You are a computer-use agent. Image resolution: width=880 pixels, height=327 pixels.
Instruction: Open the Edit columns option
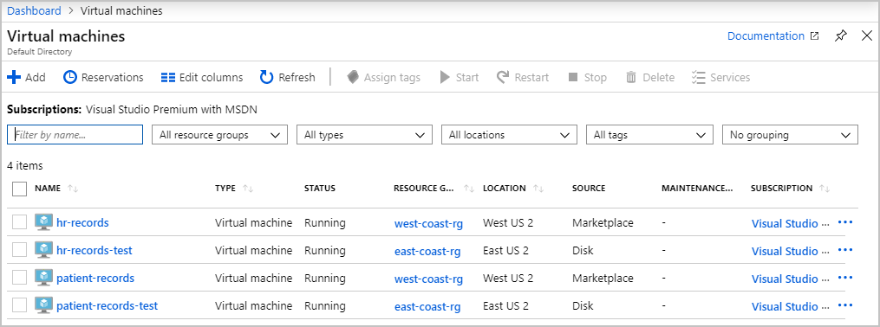(x=202, y=77)
